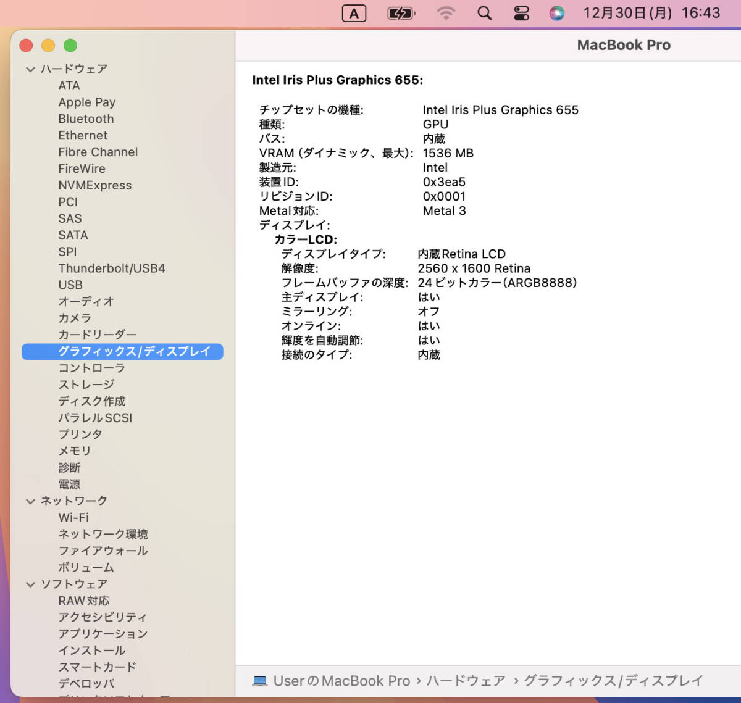Click User の MacBook Pro in path bar
This screenshot has height=703, width=741.
[x=341, y=681]
